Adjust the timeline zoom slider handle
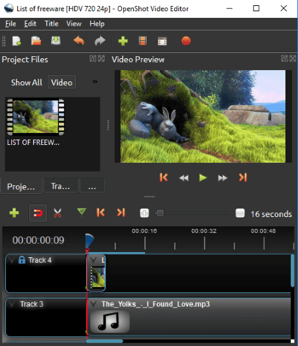298x346 pixels. coord(160,213)
